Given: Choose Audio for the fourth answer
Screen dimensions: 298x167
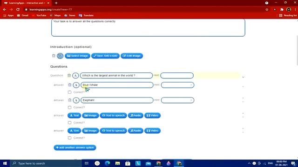Looking at the screenshot, I should pos(135,131).
